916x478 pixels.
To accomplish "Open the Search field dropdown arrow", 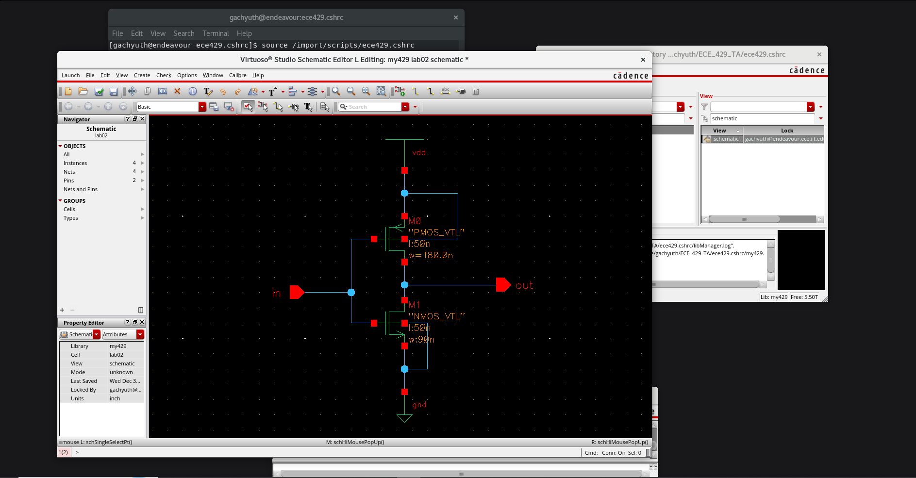I will 405,107.
